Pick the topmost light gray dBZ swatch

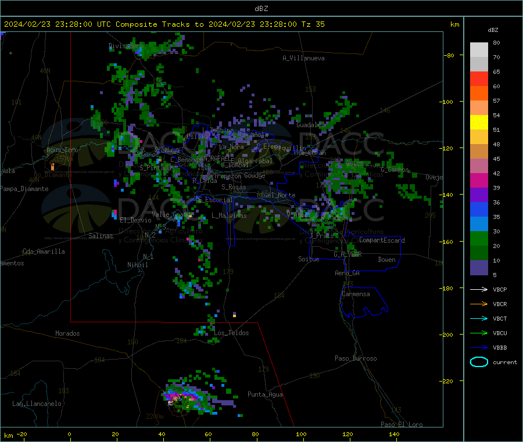pyautogui.click(x=479, y=50)
